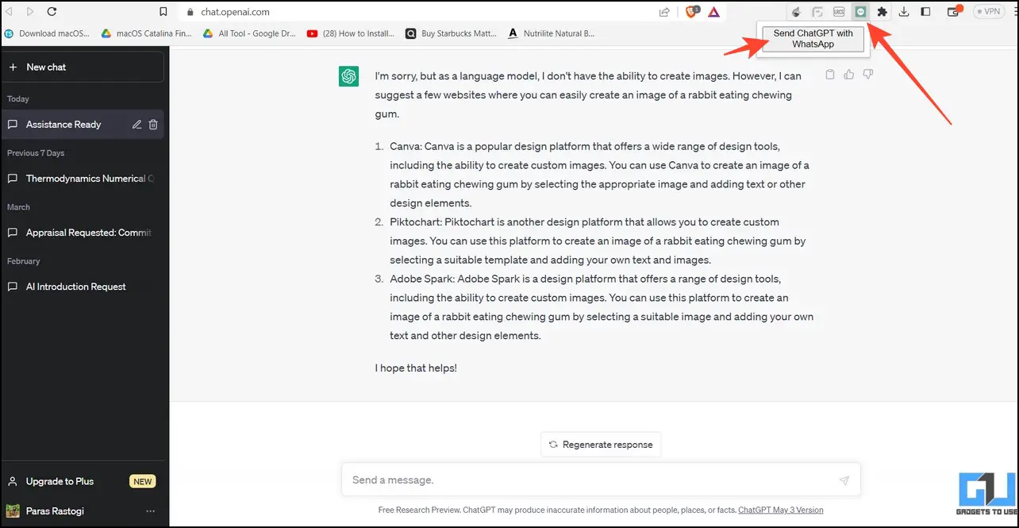This screenshot has height=528, width=1019.
Task: Click the Send ChatGPT with WhatsApp button
Action: (x=813, y=39)
